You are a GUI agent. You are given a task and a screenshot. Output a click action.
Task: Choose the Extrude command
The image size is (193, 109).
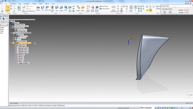[38, 8]
